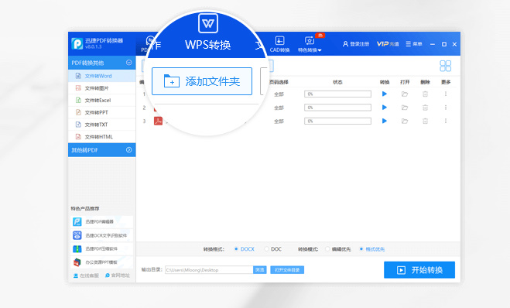Click the 浏览 browse button
This screenshot has height=308, width=510.
pyautogui.click(x=260, y=270)
